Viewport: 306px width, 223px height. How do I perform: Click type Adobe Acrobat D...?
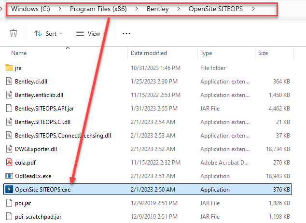[x=224, y=163]
